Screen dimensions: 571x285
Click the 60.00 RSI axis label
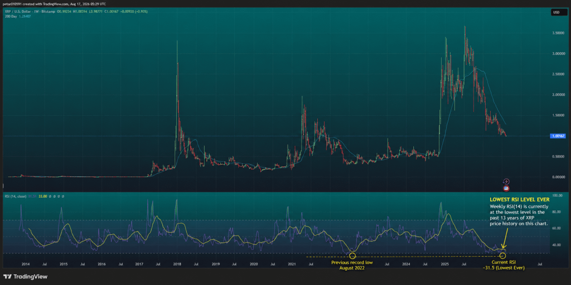pyautogui.click(x=558, y=228)
